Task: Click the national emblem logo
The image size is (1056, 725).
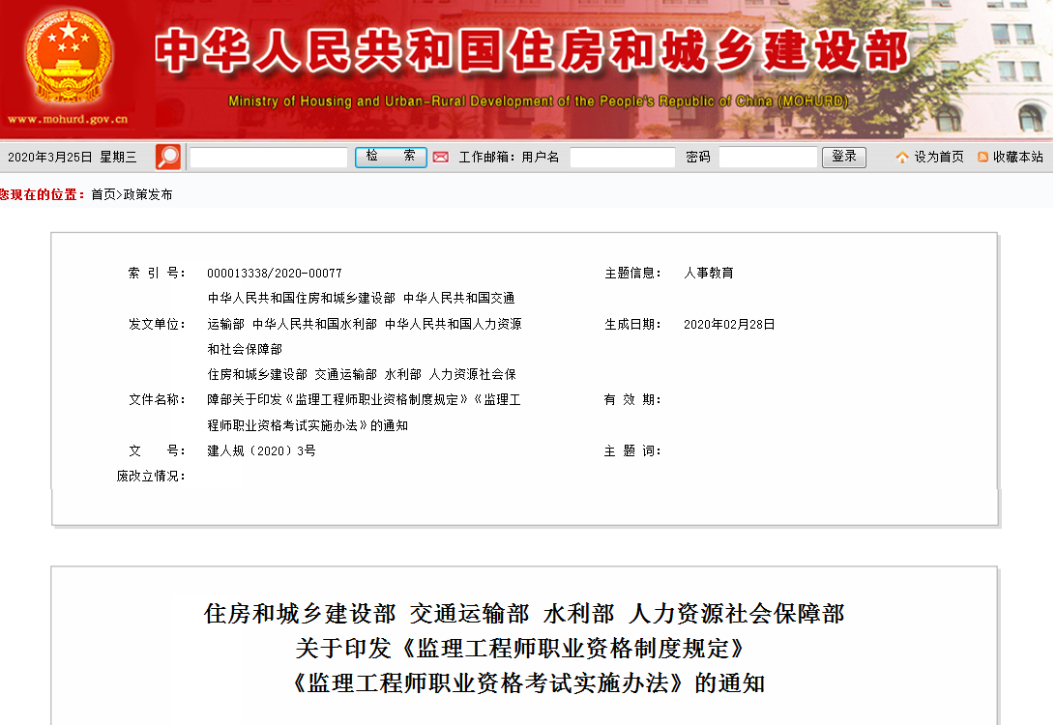Action: [x=68, y=55]
